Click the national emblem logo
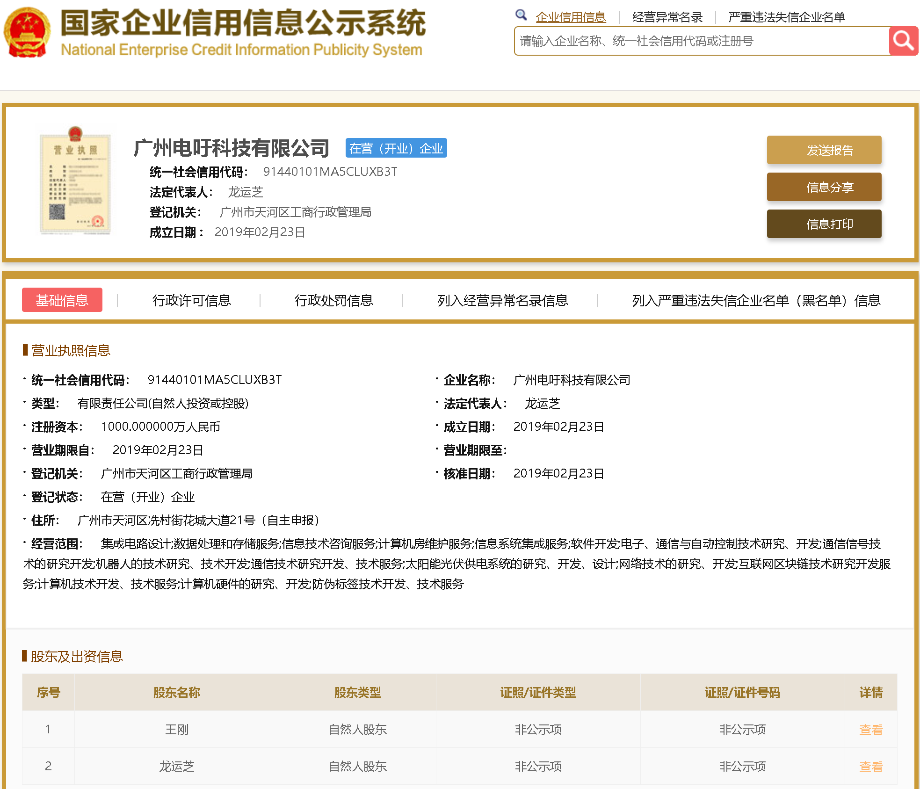 tap(27, 33)
